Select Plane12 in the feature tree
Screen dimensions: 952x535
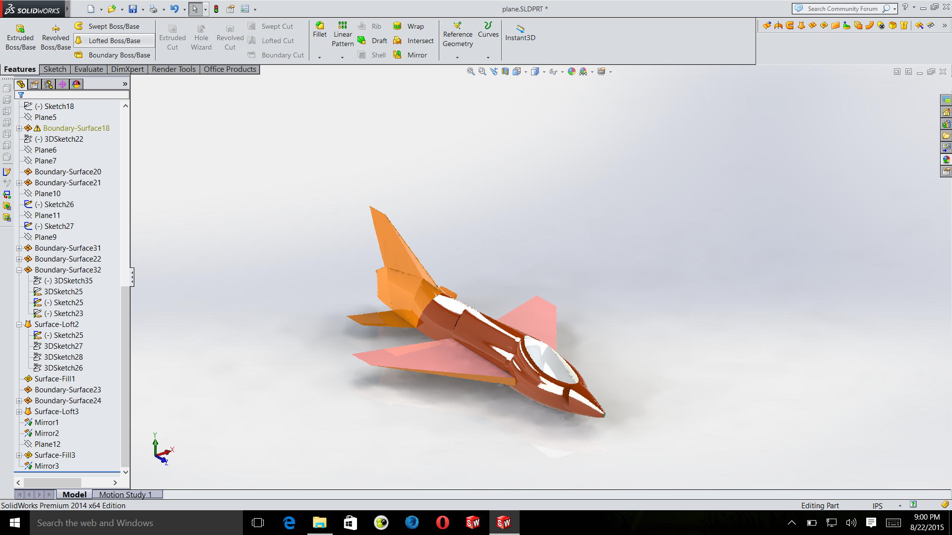coord(48,444)
